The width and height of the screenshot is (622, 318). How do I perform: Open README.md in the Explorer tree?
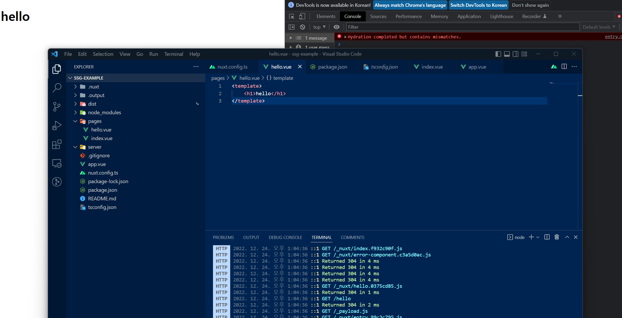coord(102,199)
